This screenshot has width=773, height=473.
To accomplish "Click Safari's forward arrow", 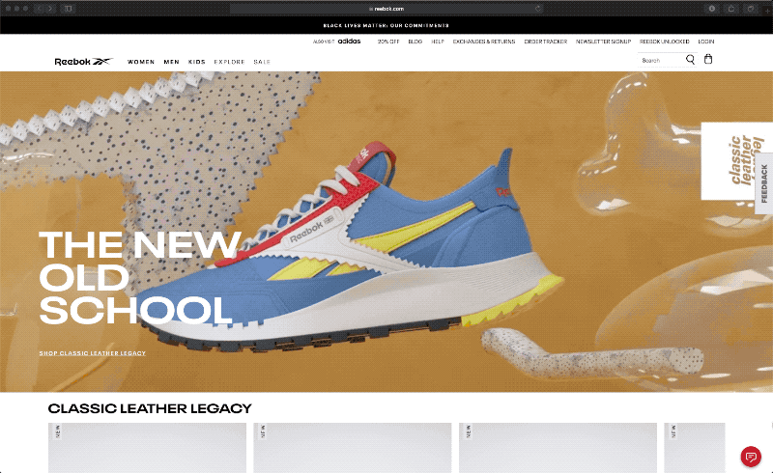I will pos(50,9).
